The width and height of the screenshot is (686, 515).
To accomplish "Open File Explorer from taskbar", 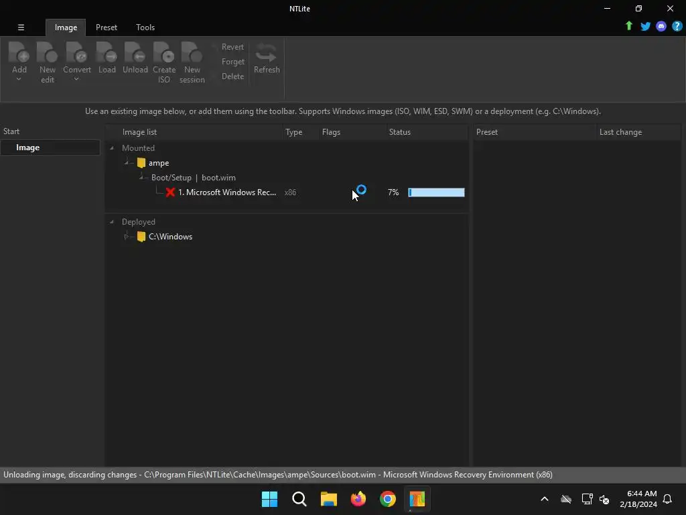I will click(328, 499).
